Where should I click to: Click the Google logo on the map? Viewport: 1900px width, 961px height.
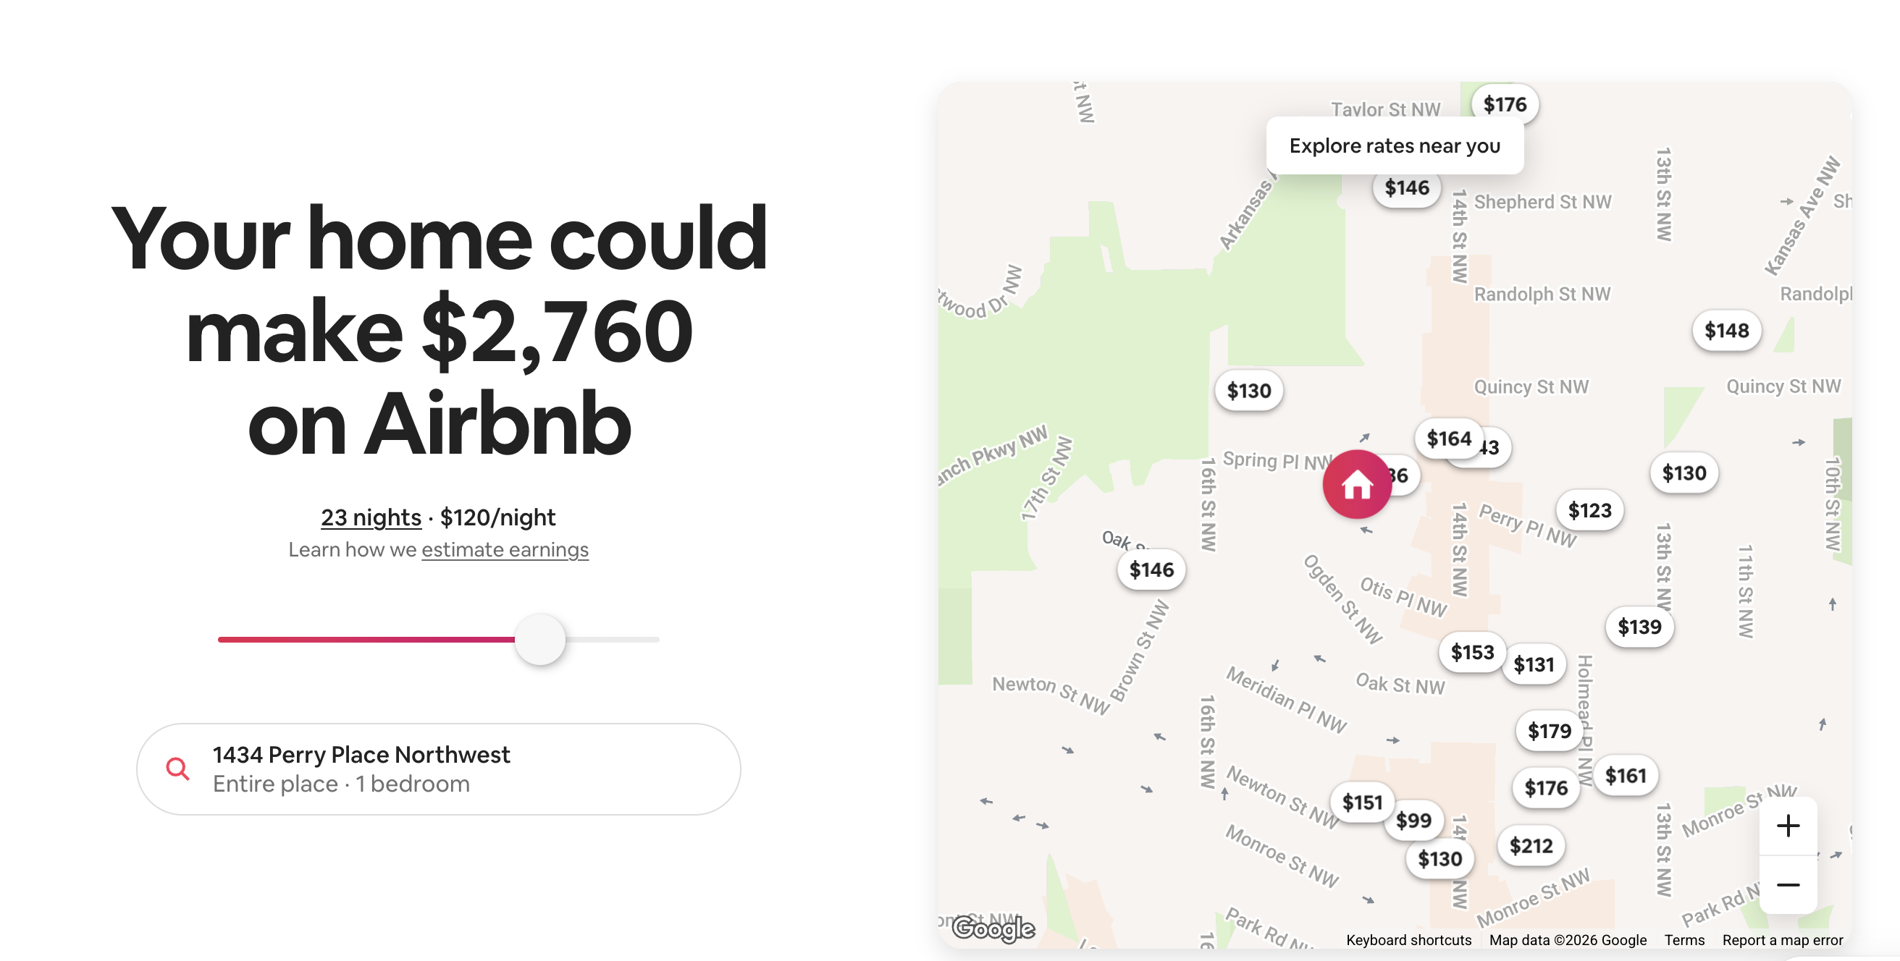(993, 928)
